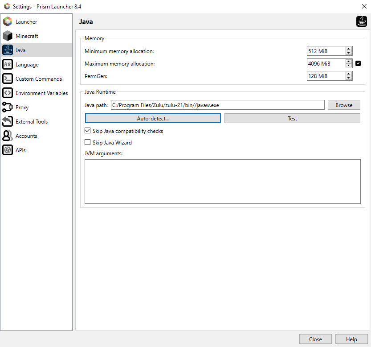Open Proxy settings page

tap(37, 107)
